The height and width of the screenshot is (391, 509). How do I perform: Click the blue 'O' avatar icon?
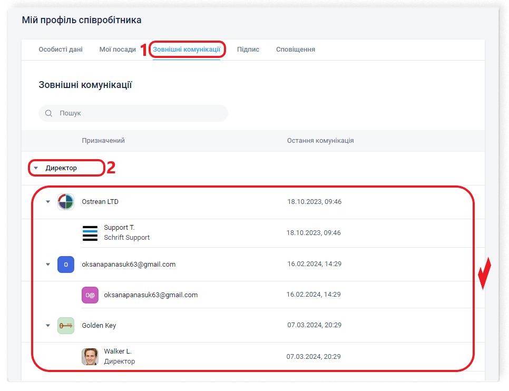66,264
